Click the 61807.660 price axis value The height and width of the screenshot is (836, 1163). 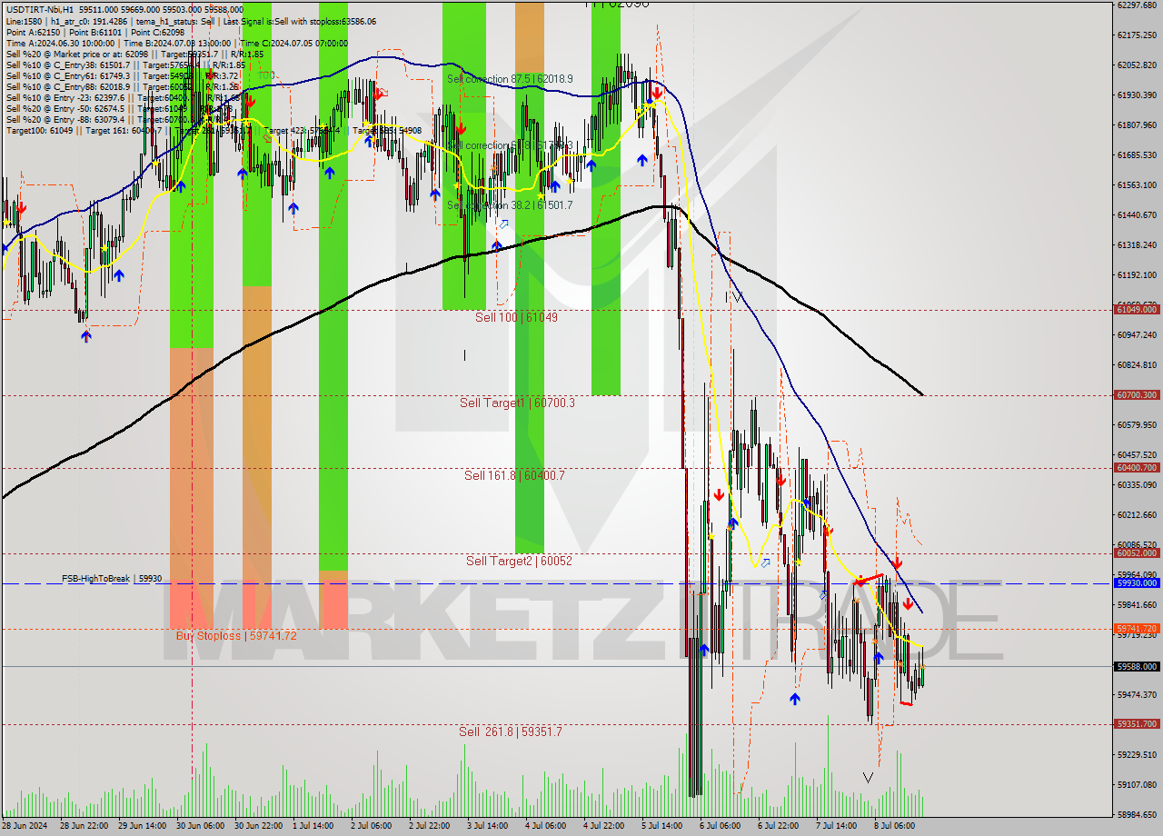point(1136,124)
